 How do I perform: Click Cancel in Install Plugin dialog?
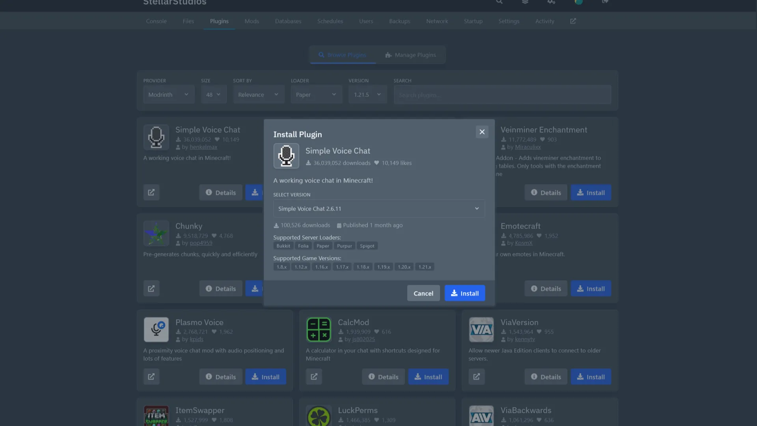[423, 293]
